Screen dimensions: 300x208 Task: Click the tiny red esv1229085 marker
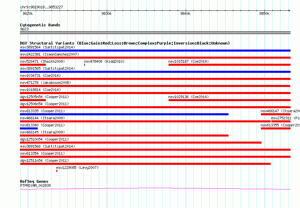[x=57, y=171]
